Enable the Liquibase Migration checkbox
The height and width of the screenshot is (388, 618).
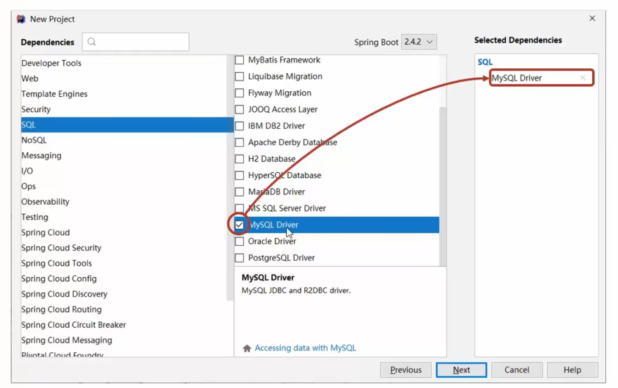[240, 76]
